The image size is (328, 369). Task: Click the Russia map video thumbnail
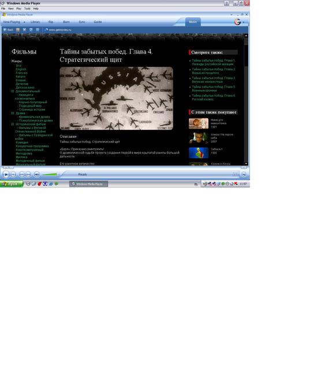[117, 99]
